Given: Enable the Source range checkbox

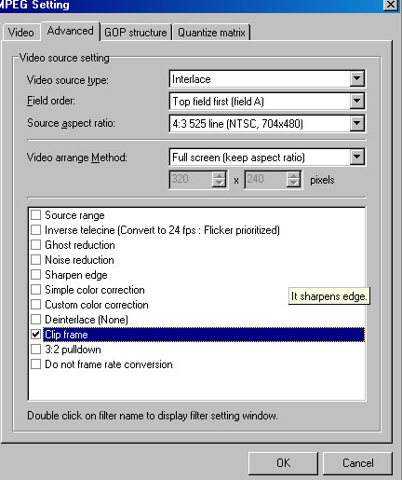Looking at the screenshot, I should [x=36, y=215].
